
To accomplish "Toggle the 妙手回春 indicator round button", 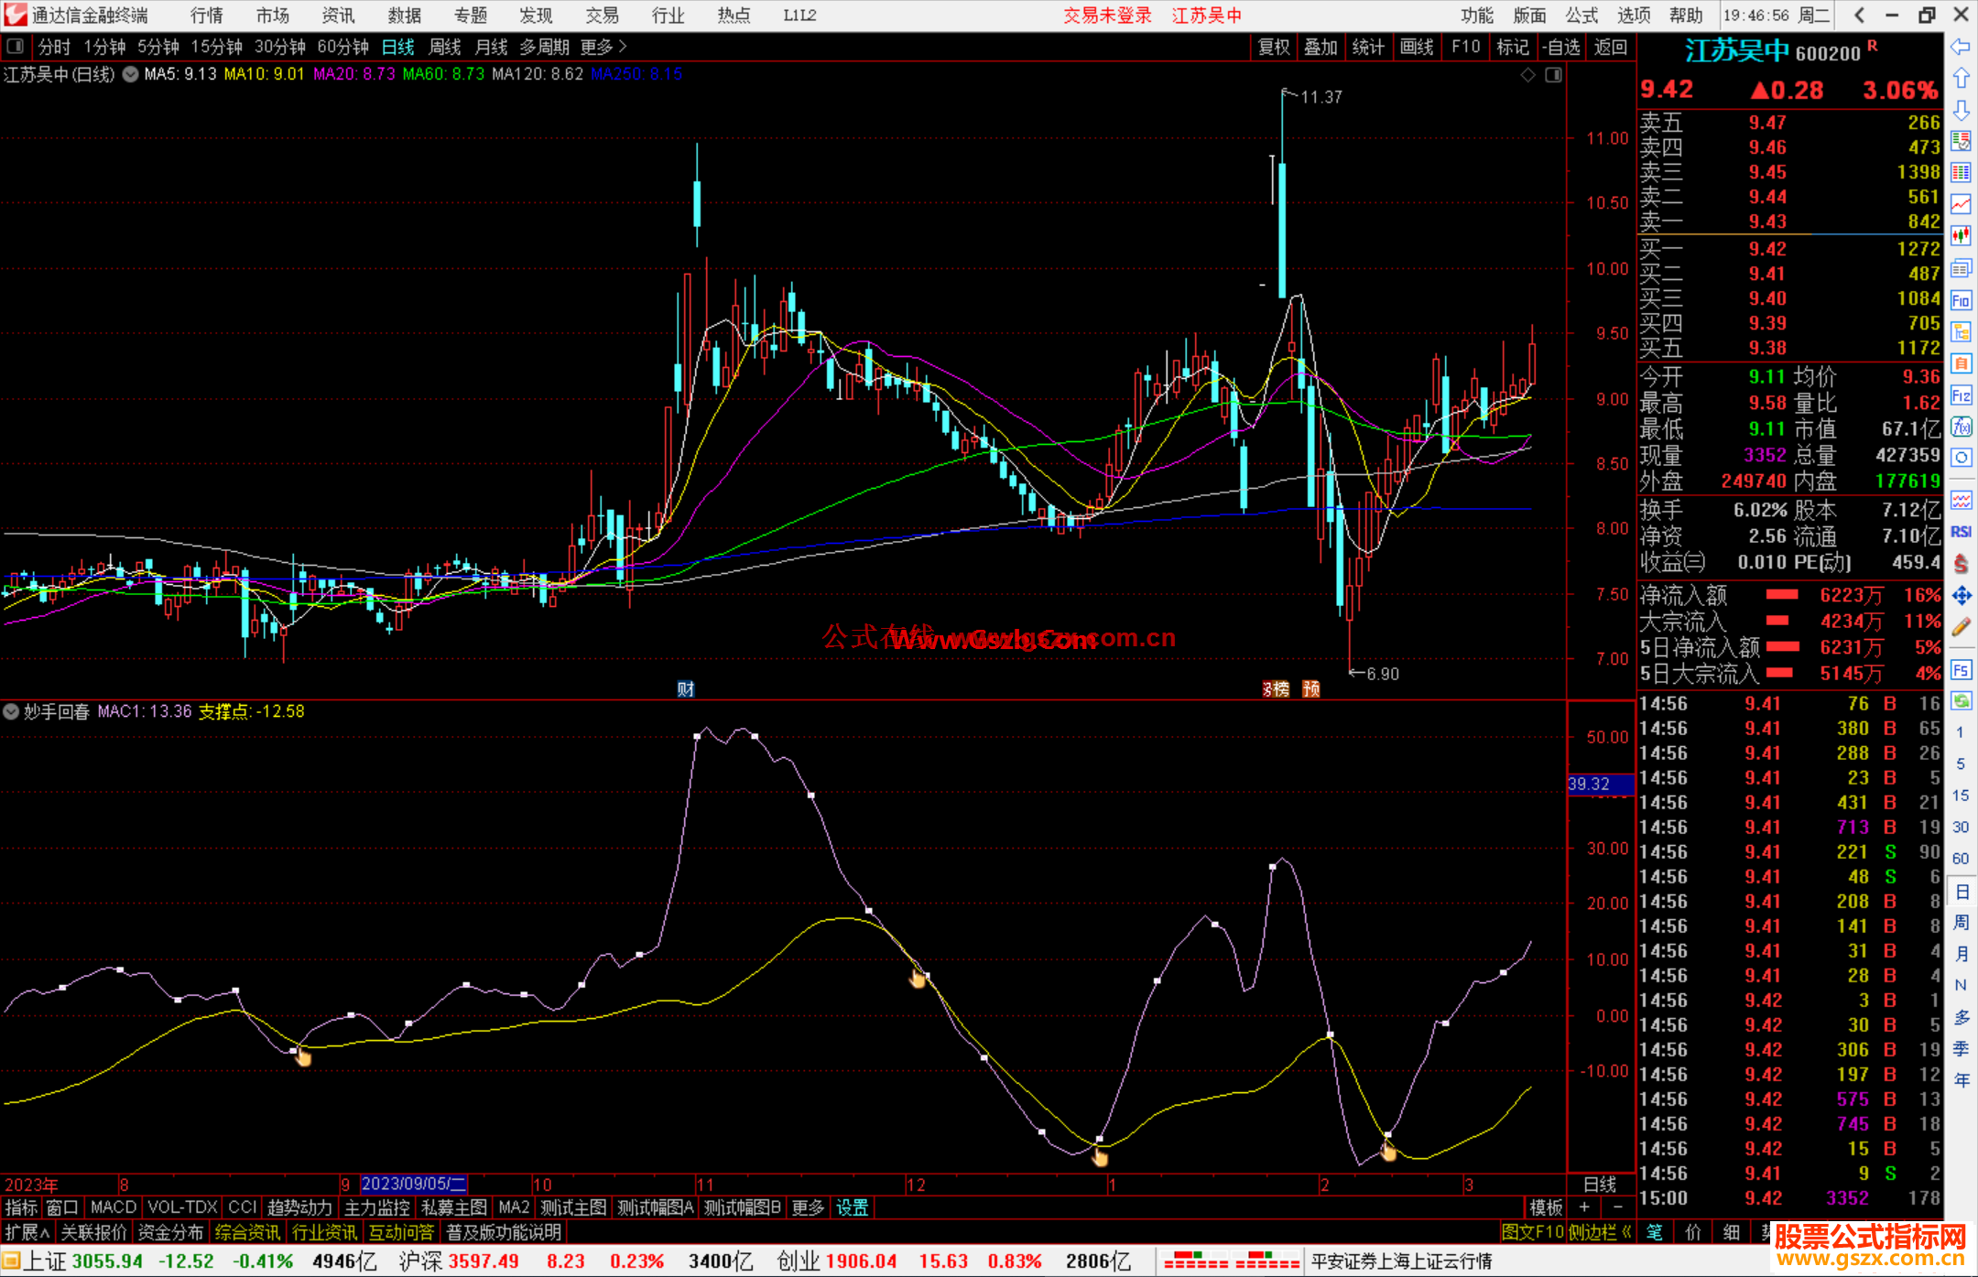I will click(x=11, y=711).
